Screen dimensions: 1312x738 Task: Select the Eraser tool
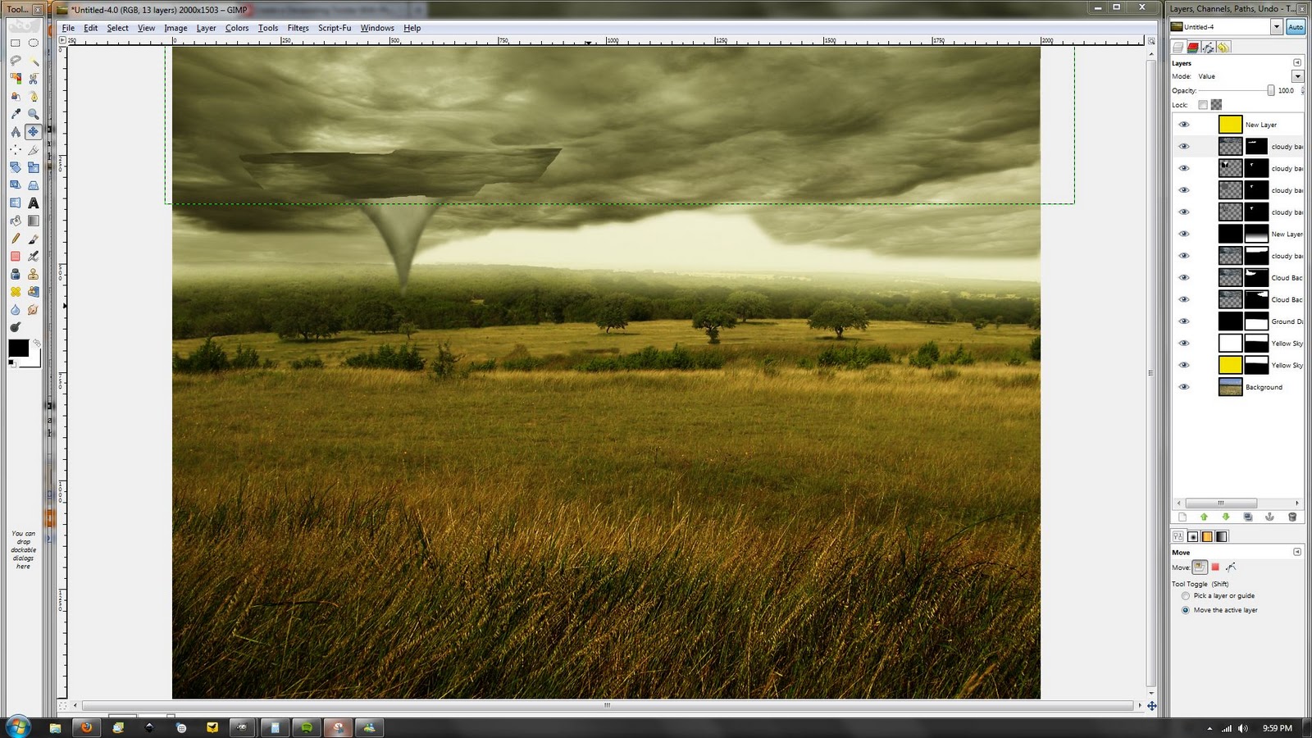pos(13,257)
